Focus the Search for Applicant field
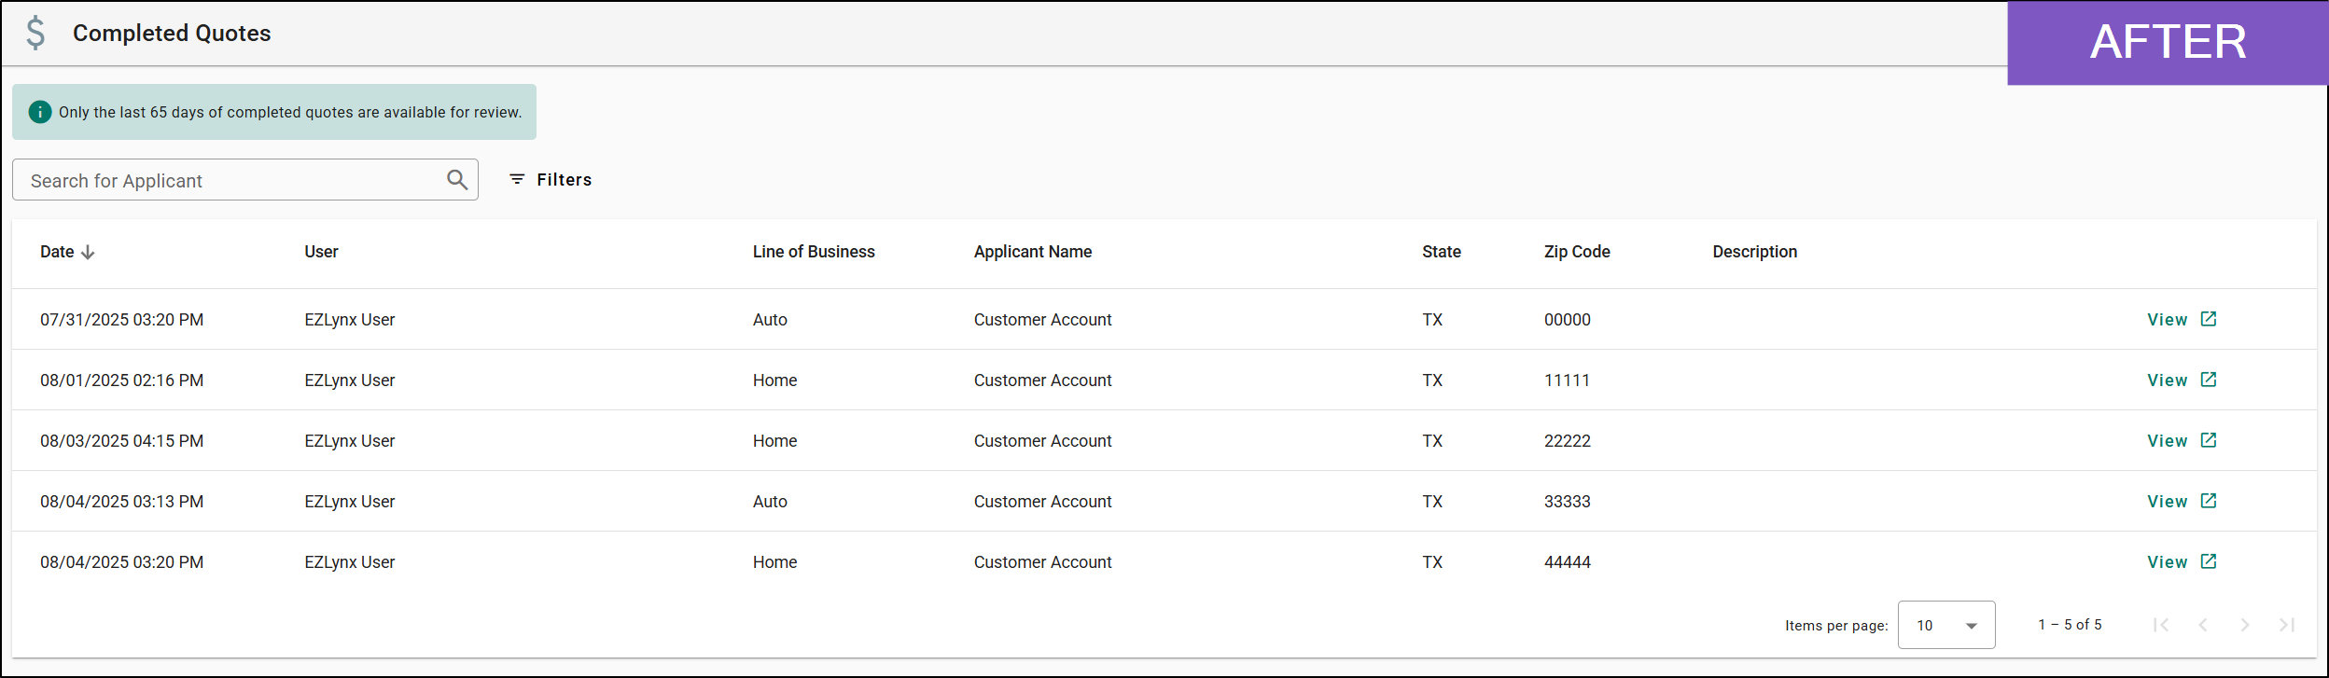Viewport: 2329px width, 678px height. [x=245, y=179]
